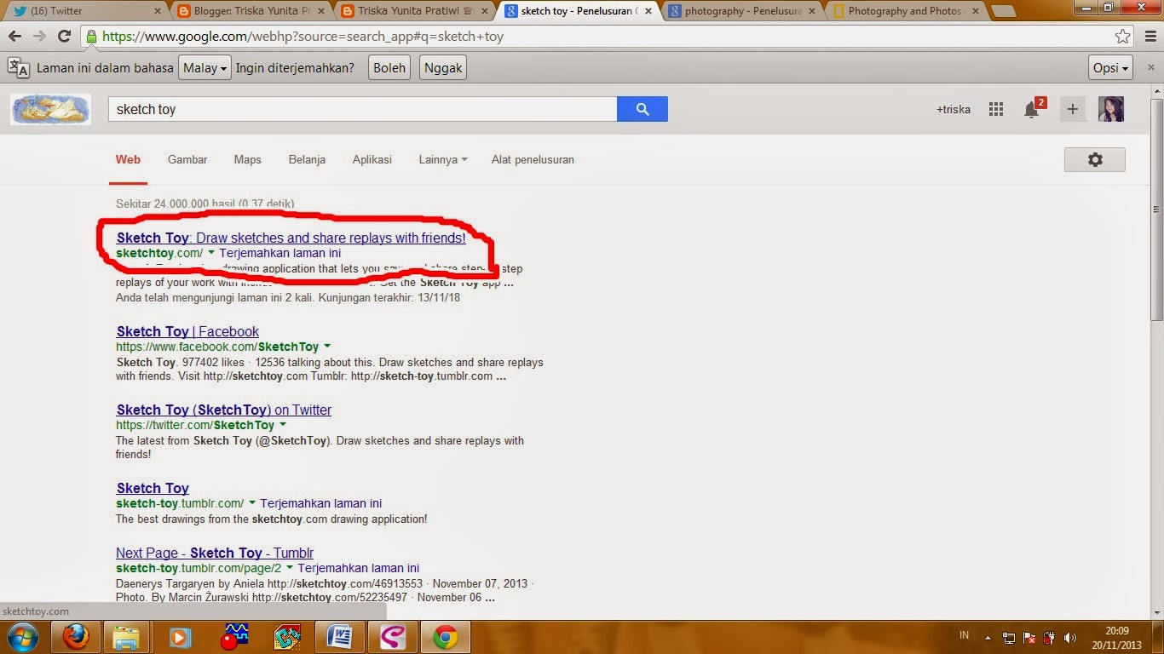
Task: Launch Firefox from the taskbar
Action: click(x=77, y=637)
